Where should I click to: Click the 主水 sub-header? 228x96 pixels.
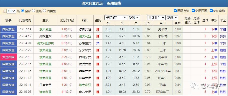pos(147,23)
